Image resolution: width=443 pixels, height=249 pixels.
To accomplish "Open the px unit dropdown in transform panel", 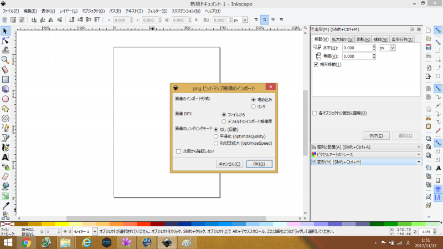I will tap(393, 48).
